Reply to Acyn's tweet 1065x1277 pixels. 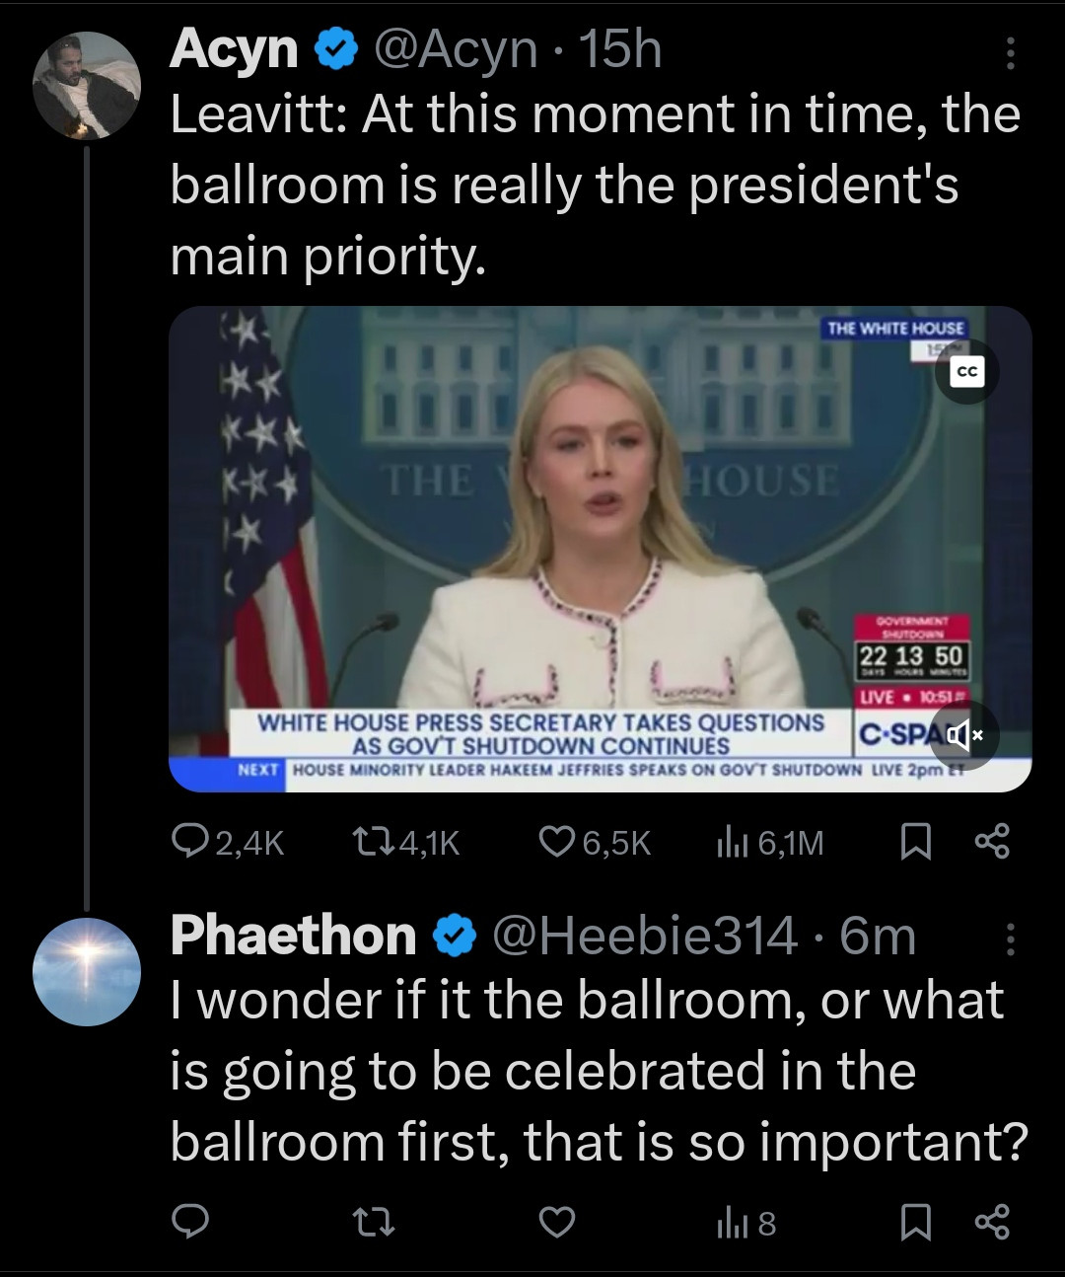pyautogui.click(x=189, y=842)
